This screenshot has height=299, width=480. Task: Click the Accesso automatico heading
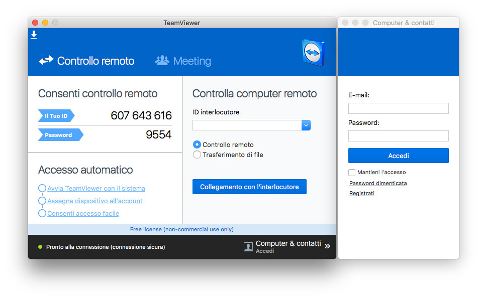coord(85,170)
